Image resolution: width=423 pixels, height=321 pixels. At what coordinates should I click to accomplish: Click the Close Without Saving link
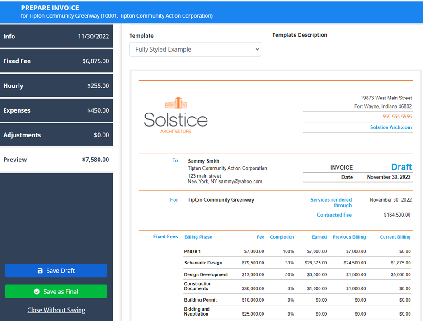56,310
